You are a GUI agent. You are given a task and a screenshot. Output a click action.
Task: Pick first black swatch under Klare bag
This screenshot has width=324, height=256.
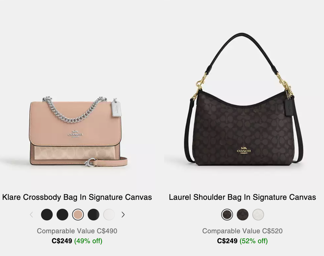point(47,215)
